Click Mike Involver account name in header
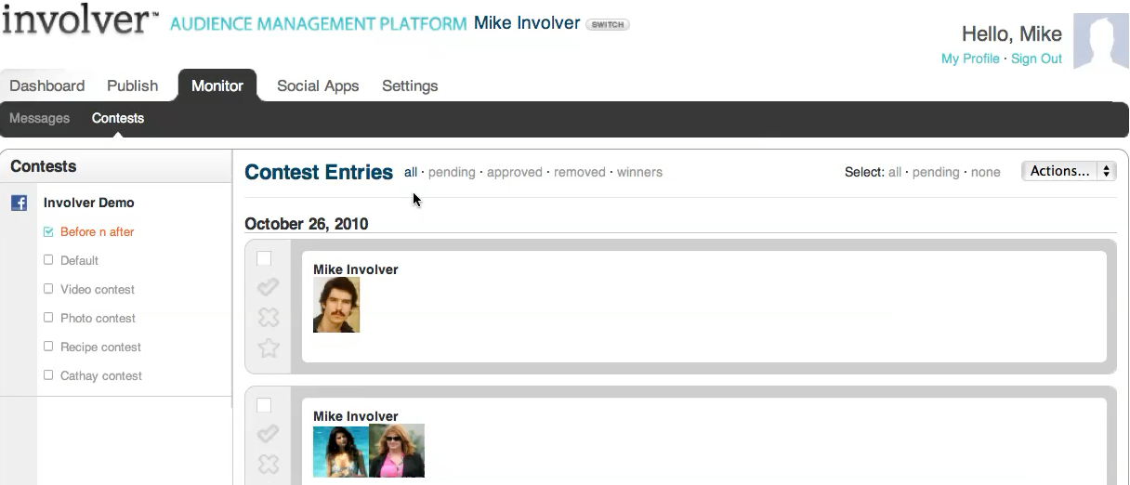This screenshot has height=485, width=1130. 527,23
